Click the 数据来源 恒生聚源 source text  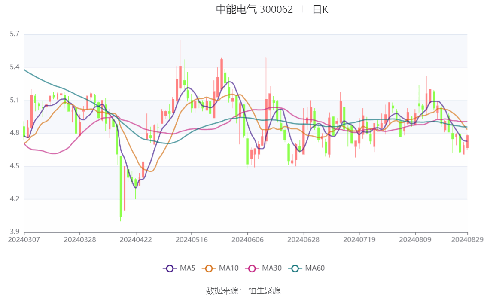tap(243, 291)
